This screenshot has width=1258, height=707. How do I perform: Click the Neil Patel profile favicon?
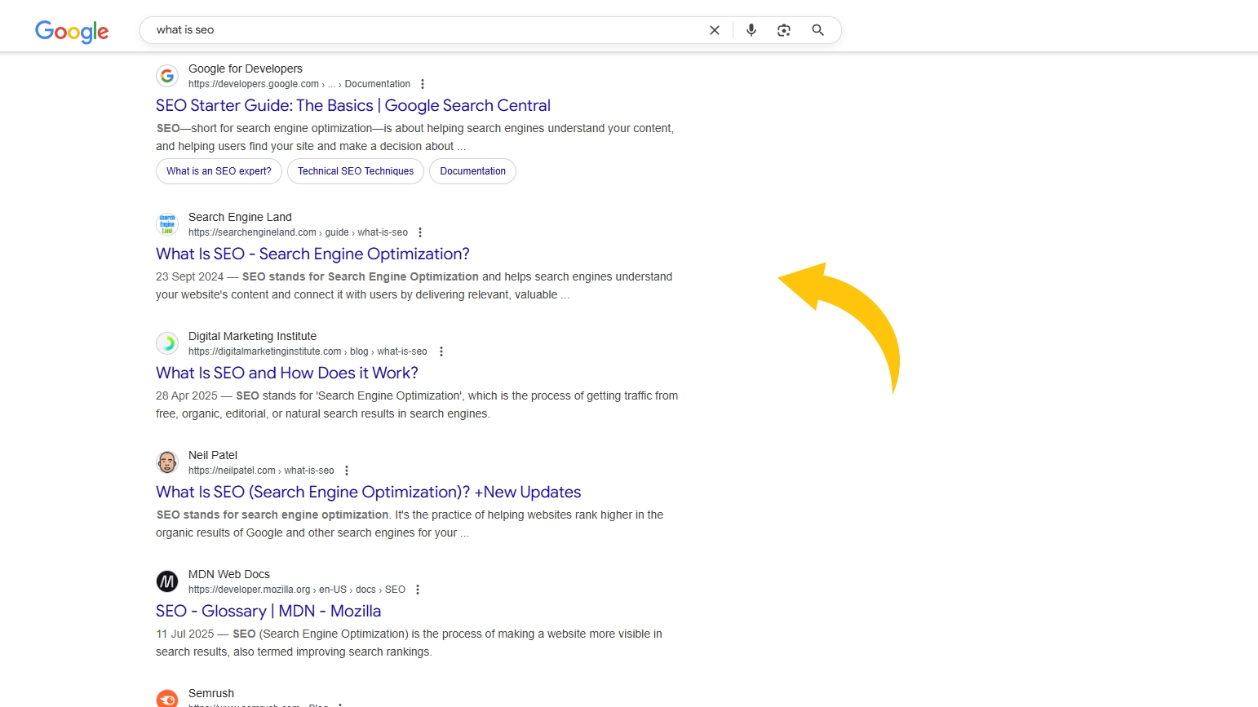pos(167,462)
